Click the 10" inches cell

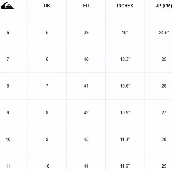[125, 32]
